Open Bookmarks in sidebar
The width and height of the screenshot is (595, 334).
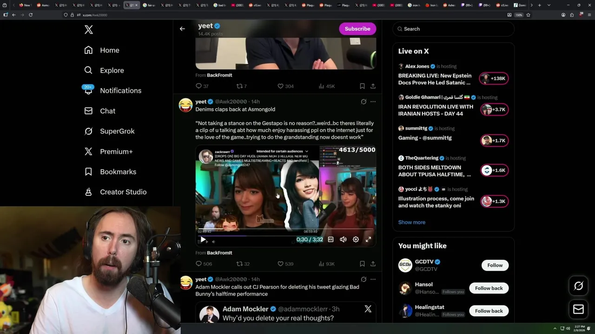coord(110,172)
